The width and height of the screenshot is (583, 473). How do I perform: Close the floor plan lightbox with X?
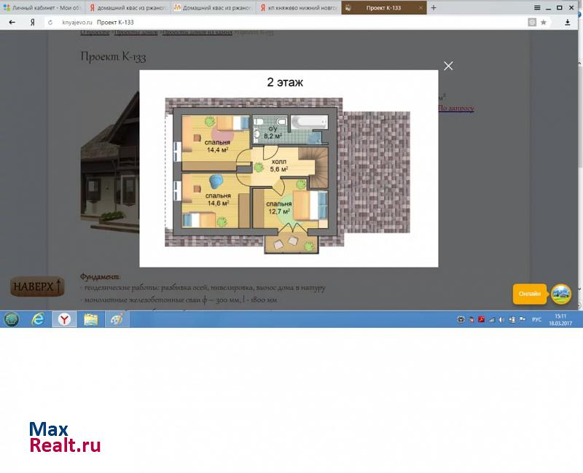tap(448, 66)
